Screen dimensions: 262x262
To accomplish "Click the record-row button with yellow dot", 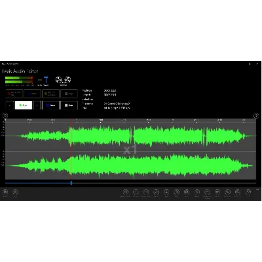I will point(50,94).
